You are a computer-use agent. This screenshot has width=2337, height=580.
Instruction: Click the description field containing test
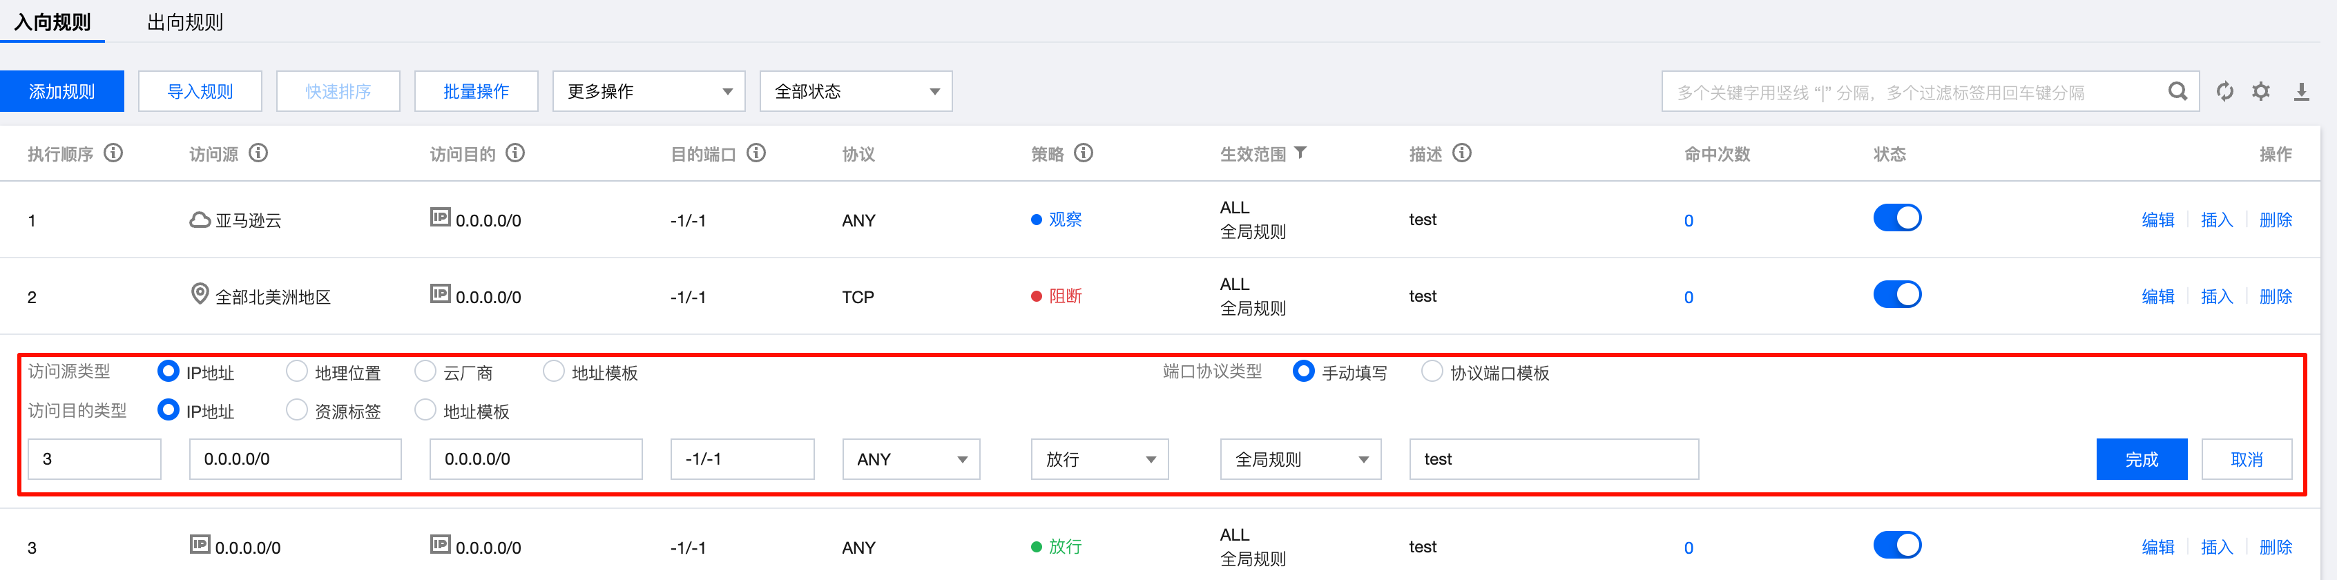1552,459
